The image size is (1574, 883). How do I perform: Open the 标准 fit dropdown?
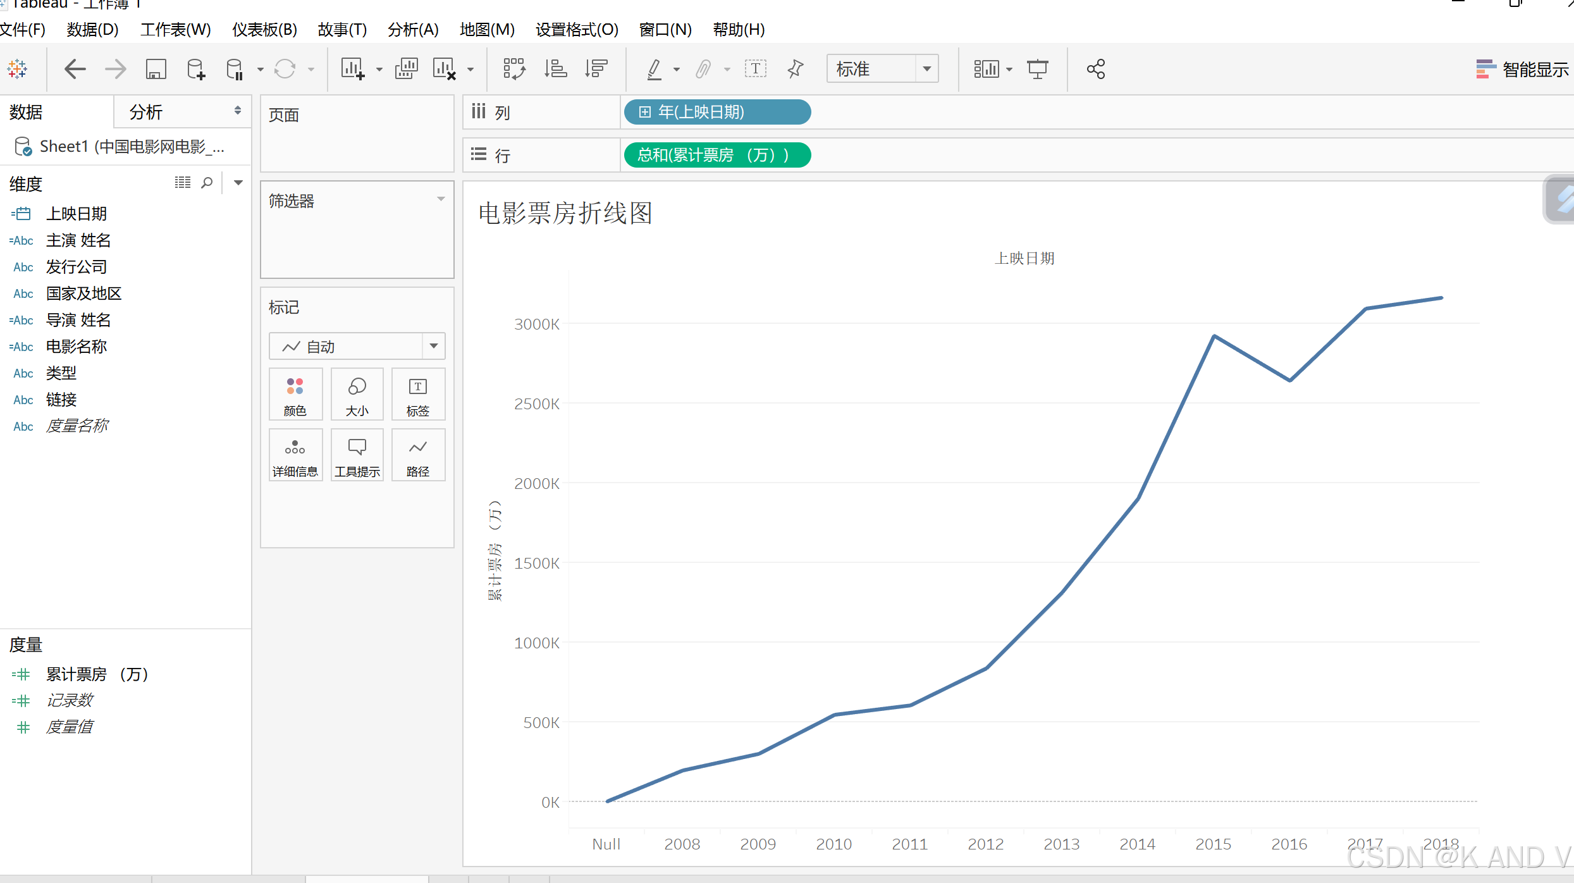(926, 69)
